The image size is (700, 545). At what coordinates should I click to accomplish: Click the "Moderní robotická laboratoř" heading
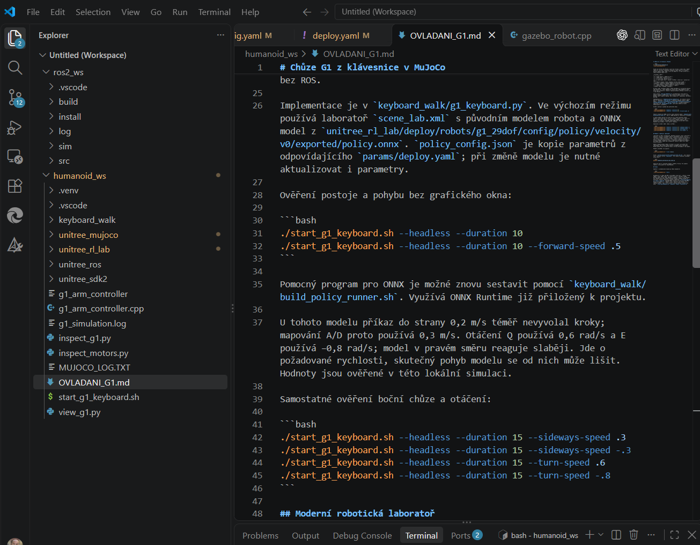[x=357, y=513]
